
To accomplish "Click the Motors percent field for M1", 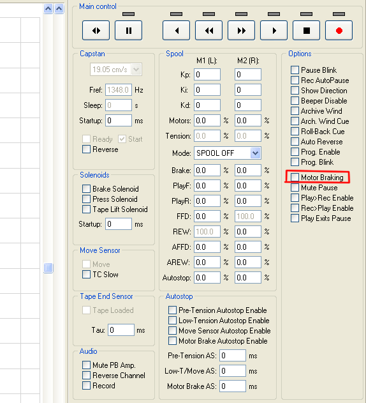I will tap(207, 121).
